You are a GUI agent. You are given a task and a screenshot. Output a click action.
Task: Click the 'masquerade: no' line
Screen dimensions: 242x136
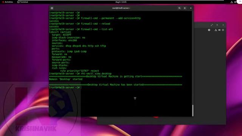click(61, 57)
